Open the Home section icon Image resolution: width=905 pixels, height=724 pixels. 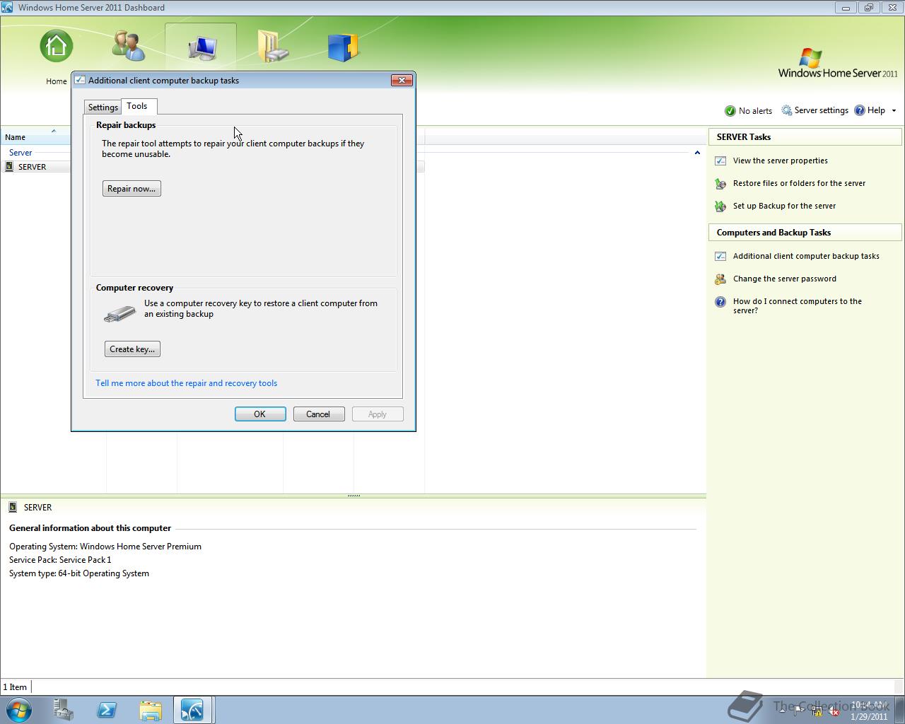[57, 47]
